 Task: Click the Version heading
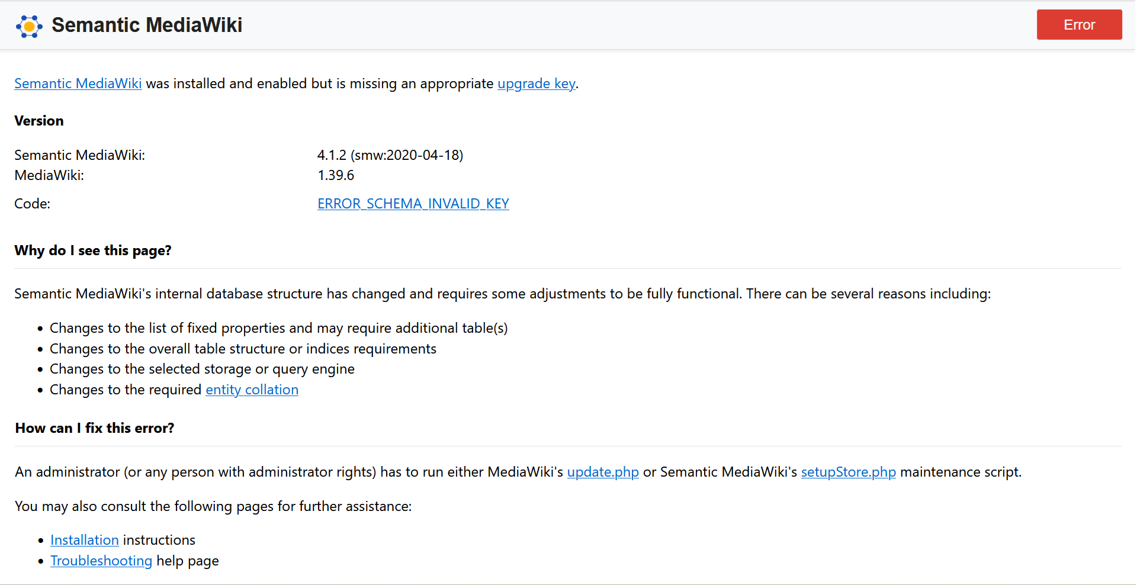pos(39,121)
